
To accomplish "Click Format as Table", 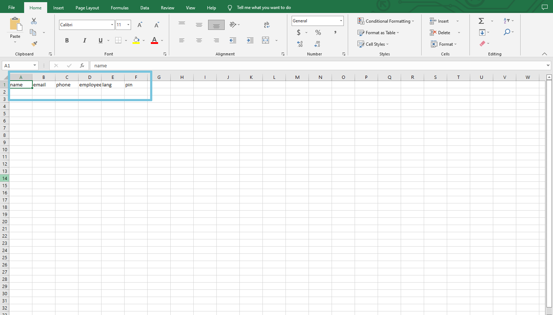I will (x=378, y=32).
